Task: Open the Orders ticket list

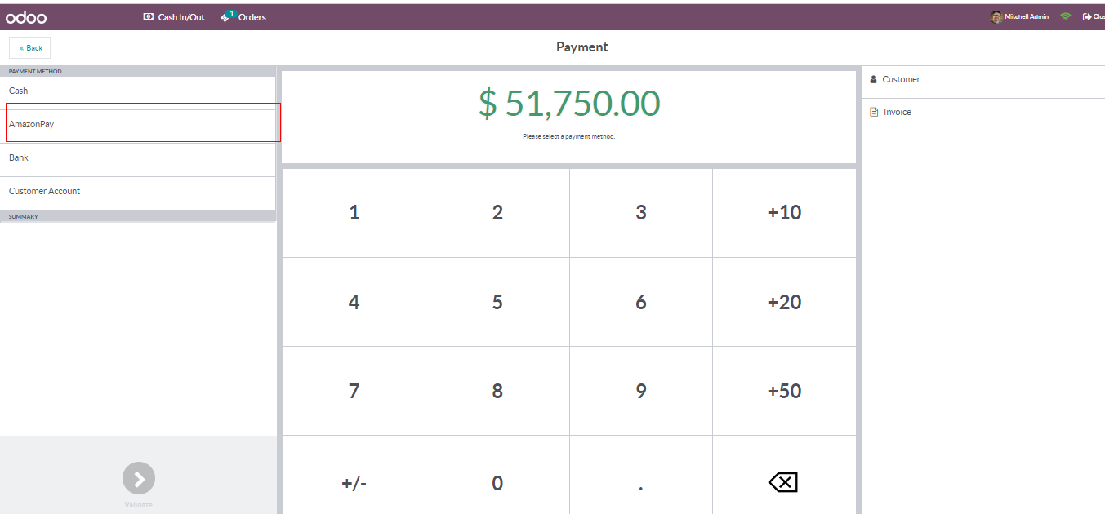Action: (x=244, y=17)
